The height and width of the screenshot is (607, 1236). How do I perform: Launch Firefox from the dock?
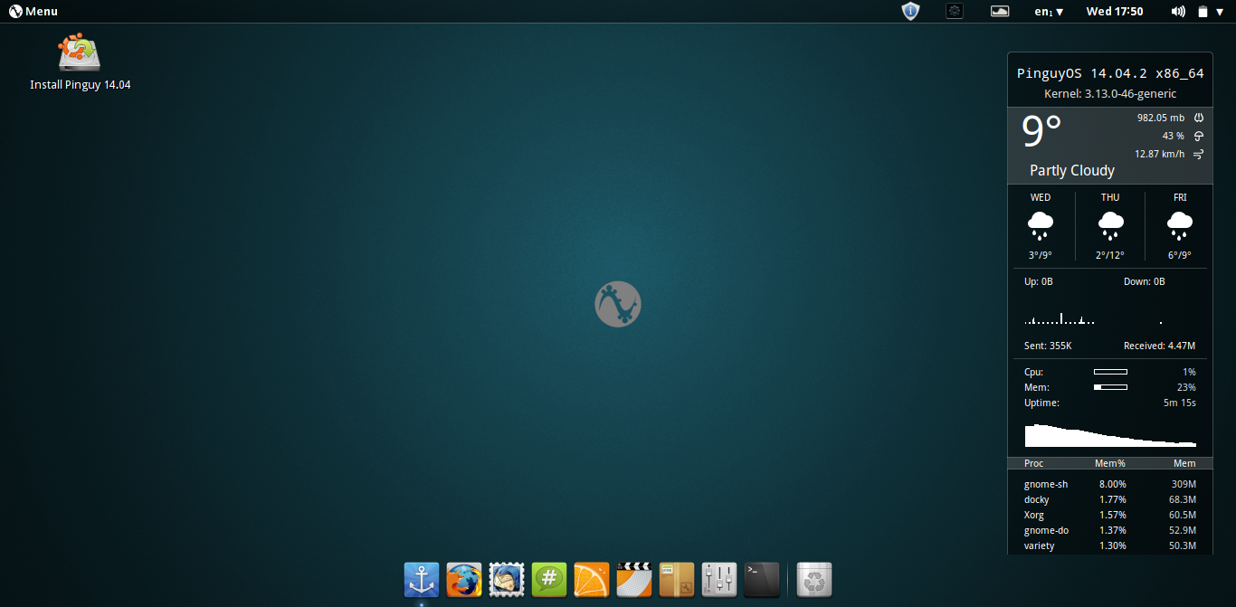(464, 580)
